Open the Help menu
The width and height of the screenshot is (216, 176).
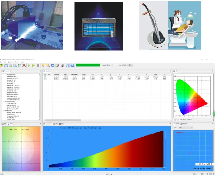point(22,62)
